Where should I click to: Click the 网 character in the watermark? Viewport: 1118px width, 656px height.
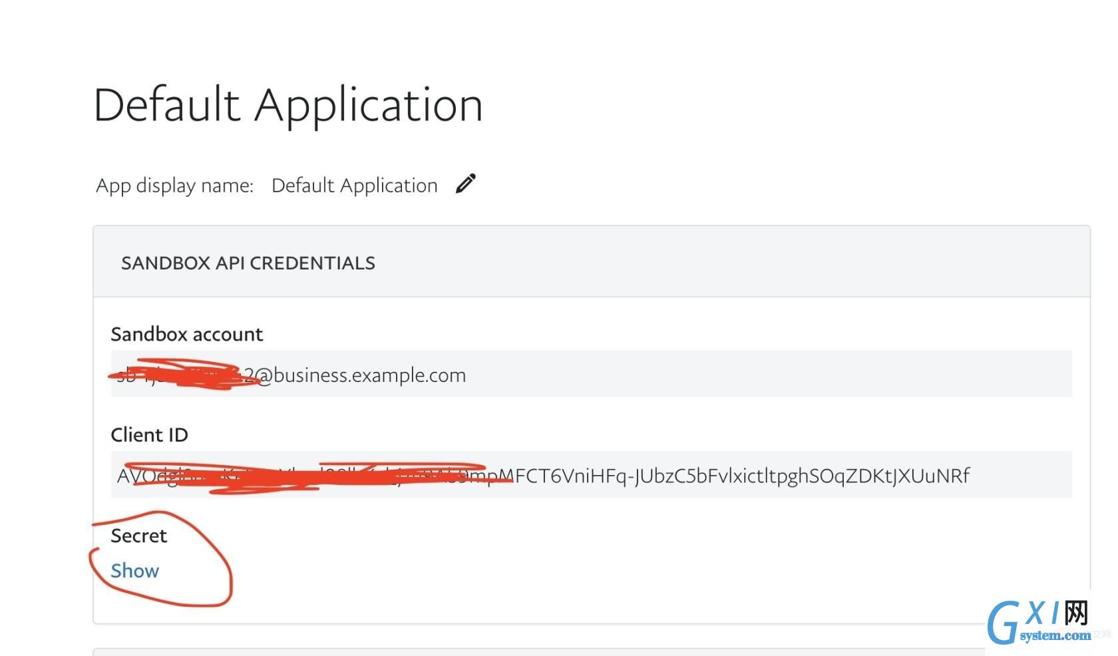tap(1076, 613)
